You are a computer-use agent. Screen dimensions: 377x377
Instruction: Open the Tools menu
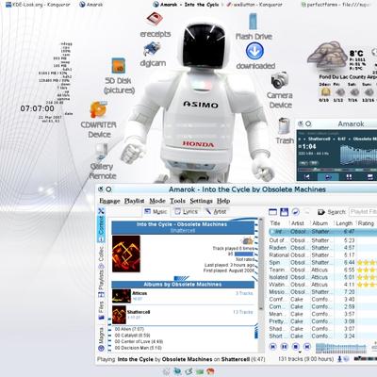pyautogui.click(x=177, y=201)
